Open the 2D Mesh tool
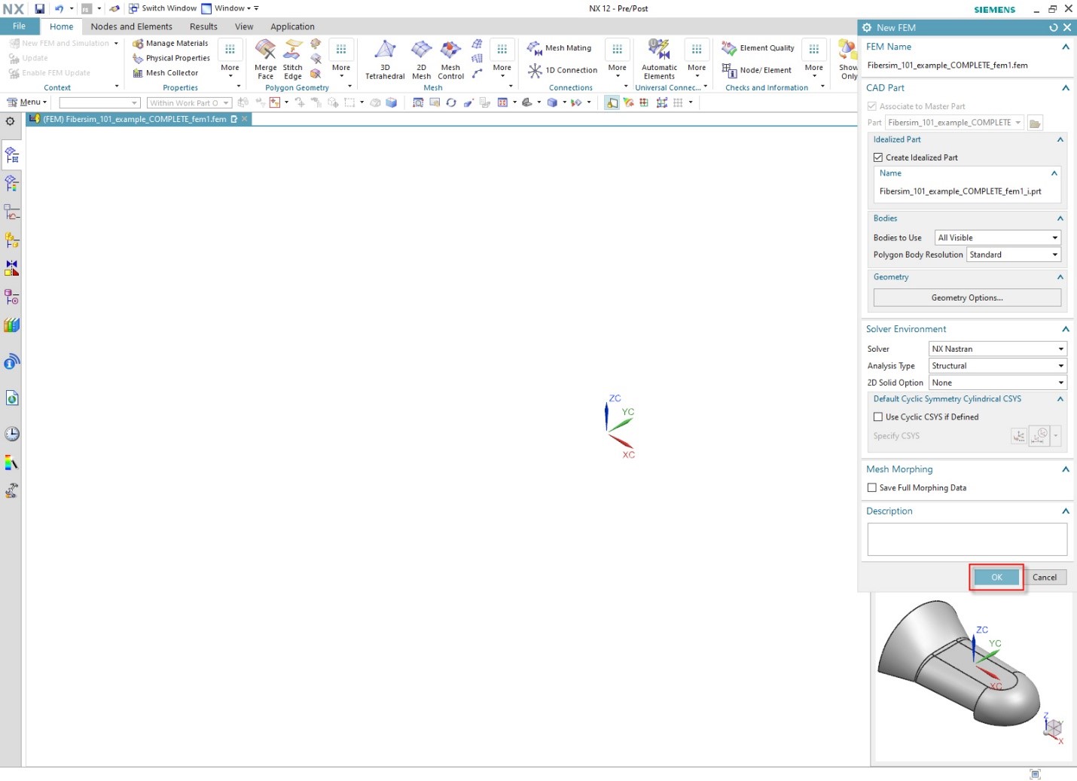 coord(421,59)
